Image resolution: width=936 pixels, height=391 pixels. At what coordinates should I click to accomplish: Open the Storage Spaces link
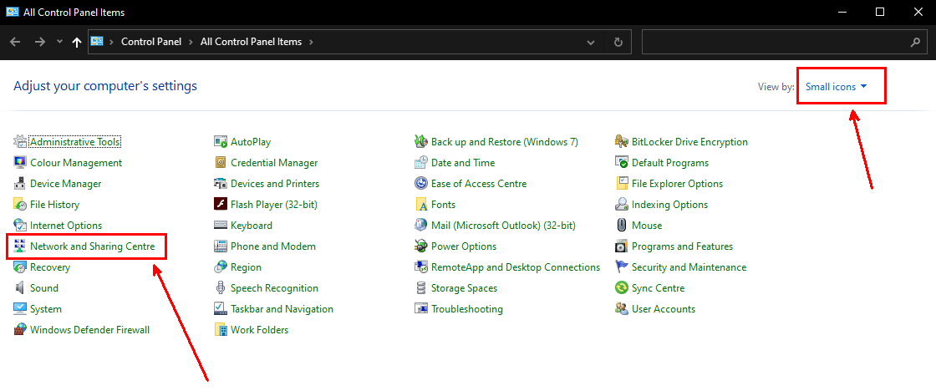(x=465, y=288)
